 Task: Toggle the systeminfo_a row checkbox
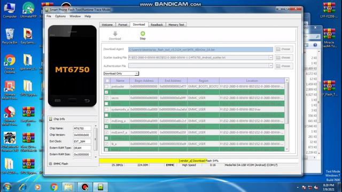(106, 109)
